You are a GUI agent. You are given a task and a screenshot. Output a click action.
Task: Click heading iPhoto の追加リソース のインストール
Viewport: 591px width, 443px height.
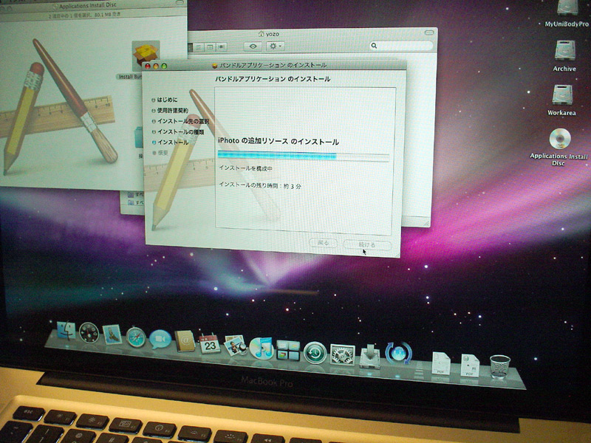(279, 142)
